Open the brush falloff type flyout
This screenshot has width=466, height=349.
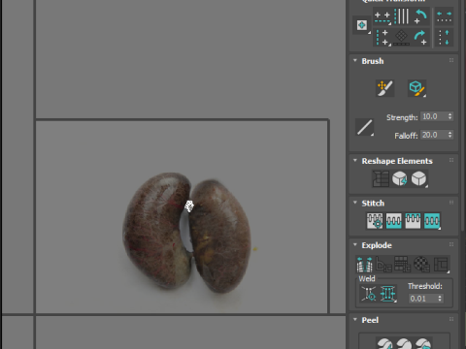(364, 127)
